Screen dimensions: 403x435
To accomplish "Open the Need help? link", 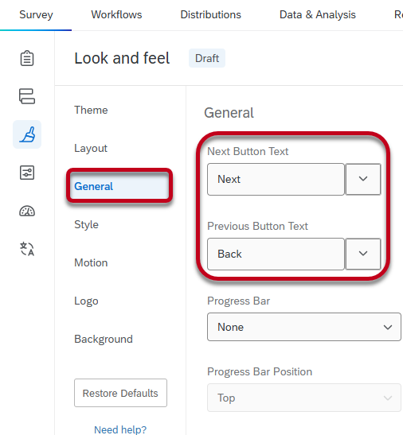I will click(x=120, y=429).
